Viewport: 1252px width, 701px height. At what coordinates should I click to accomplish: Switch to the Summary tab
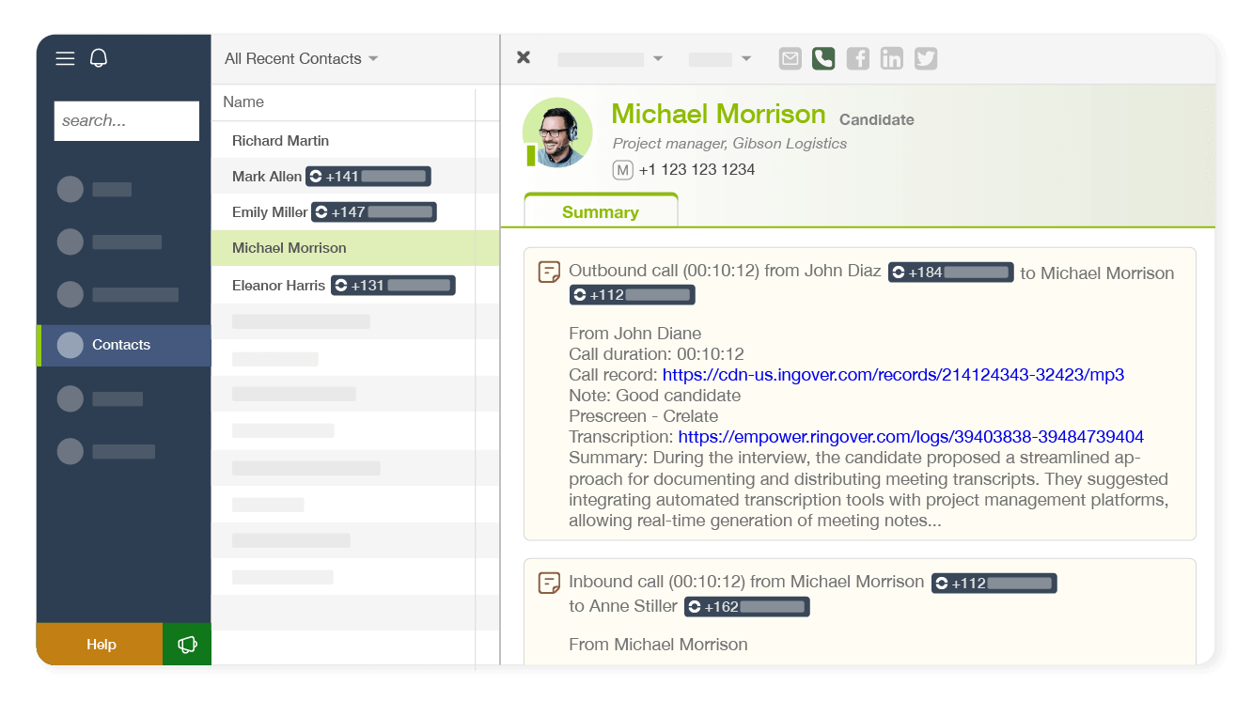coord(600,211)
